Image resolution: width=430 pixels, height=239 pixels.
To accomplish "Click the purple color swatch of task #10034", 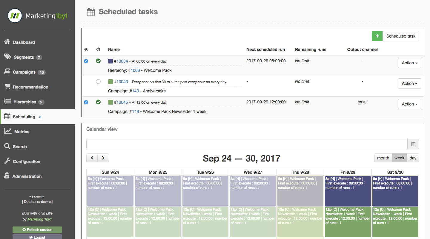I will [110, 61].
